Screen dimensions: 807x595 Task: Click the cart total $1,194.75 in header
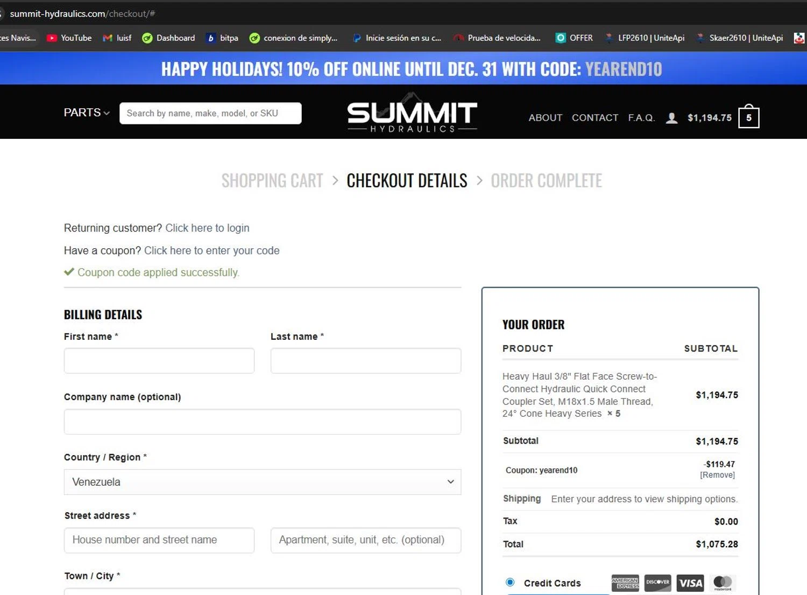[710, 118]
